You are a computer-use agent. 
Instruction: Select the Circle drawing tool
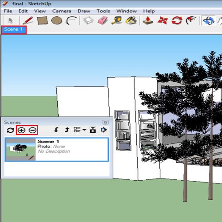pos(56,20)
